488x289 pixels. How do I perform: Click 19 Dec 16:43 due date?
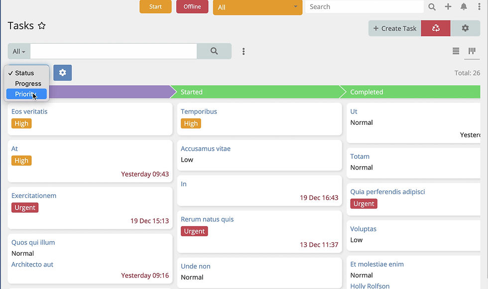tap(319, 198)
